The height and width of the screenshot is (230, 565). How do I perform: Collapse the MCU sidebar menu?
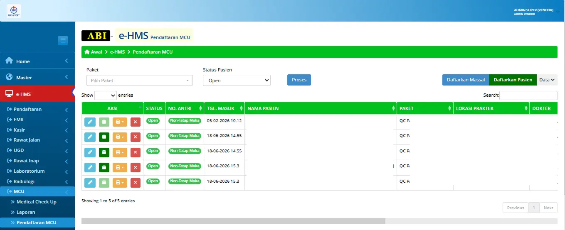(37, 191)
